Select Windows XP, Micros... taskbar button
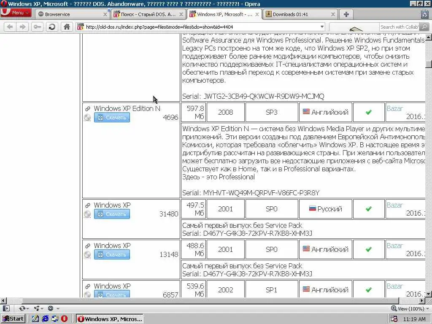432x324 pixels. click(110, 319)
